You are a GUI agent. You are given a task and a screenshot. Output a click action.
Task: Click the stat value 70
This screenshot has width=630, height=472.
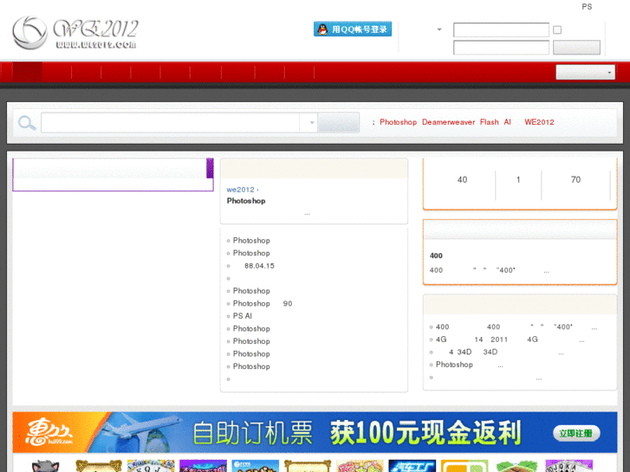click(x=575, y=179)
